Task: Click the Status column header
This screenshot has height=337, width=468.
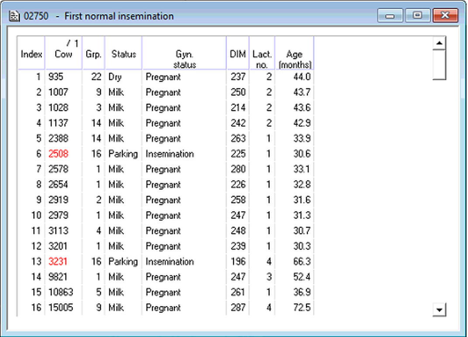Action: click(x=123, y=54)
